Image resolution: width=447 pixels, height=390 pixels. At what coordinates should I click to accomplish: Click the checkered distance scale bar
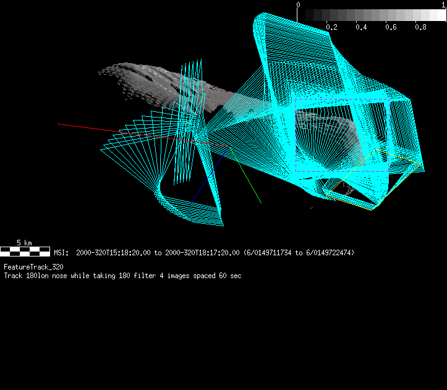point(25,251)
